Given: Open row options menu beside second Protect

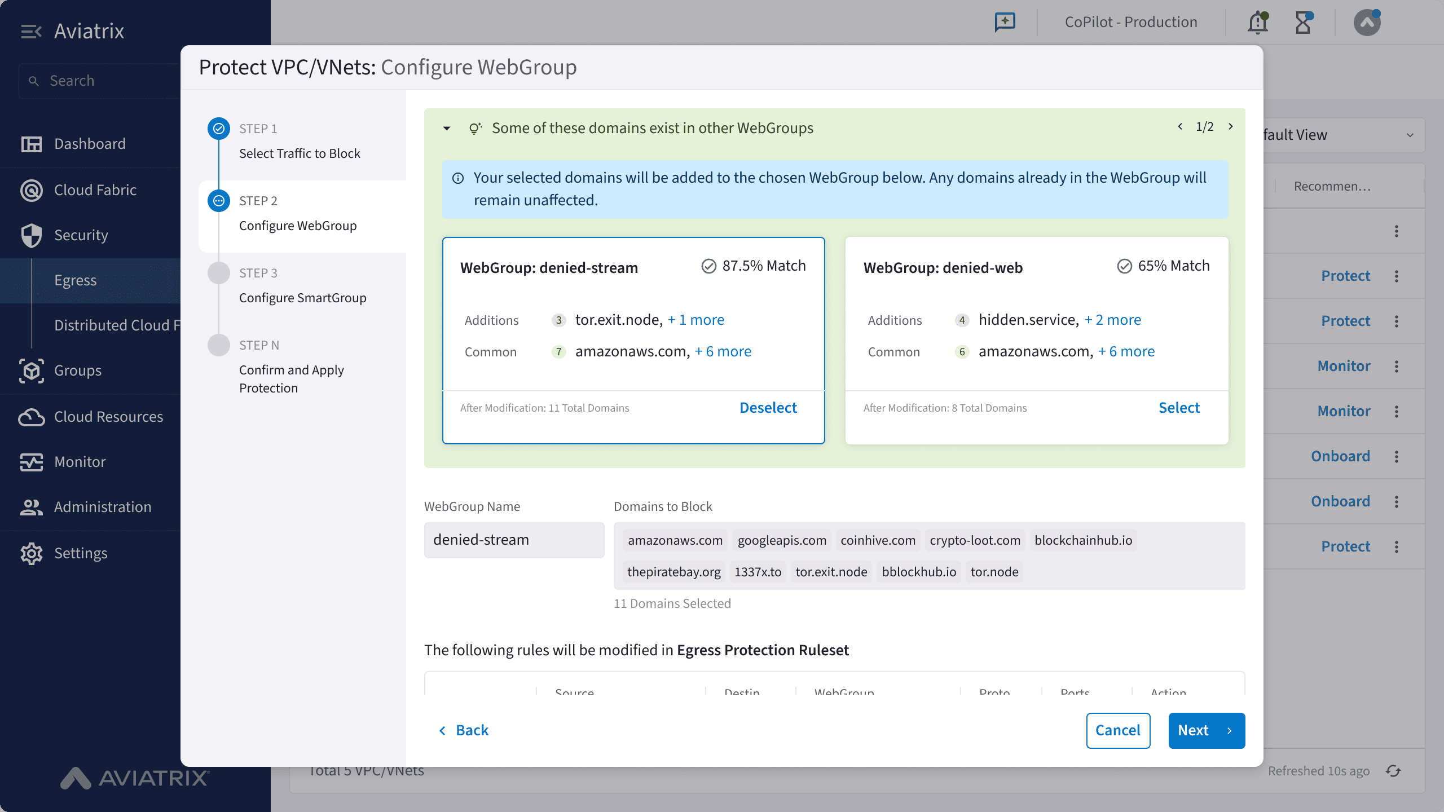Looking at the screenshot, I should pos(1397,321).
